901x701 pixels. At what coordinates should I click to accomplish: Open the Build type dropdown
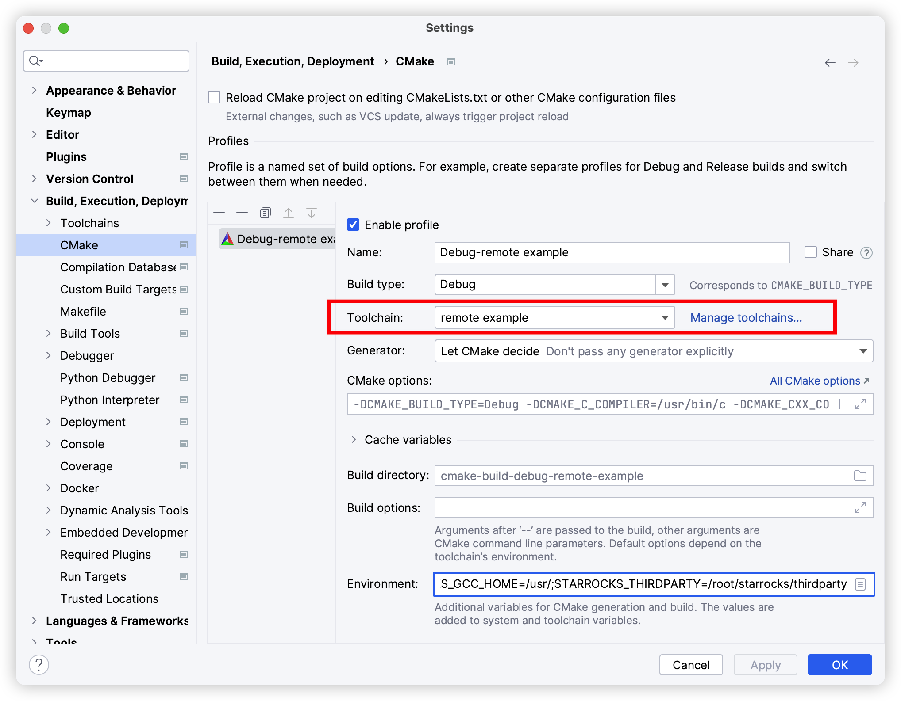[665, 285]
